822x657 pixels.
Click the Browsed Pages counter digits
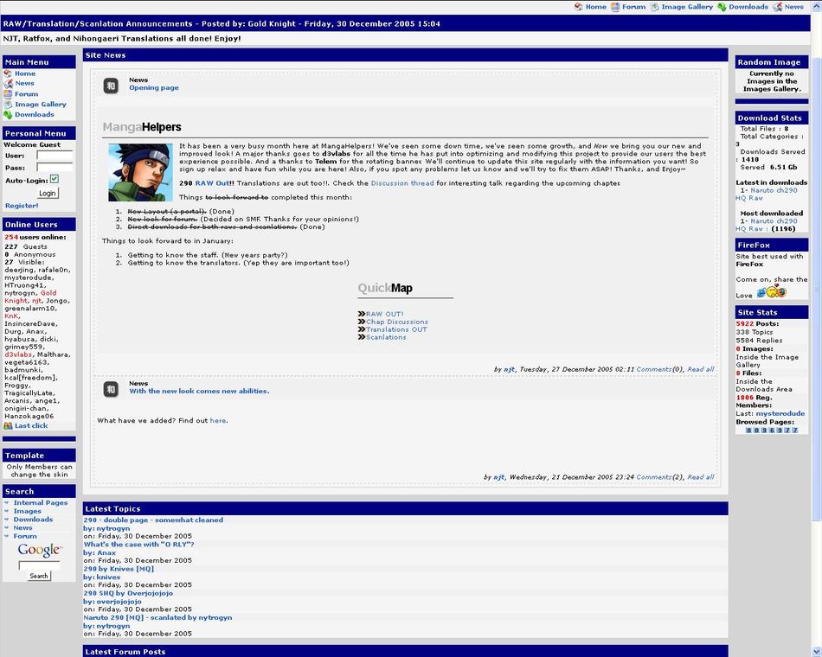click(772, 431)
